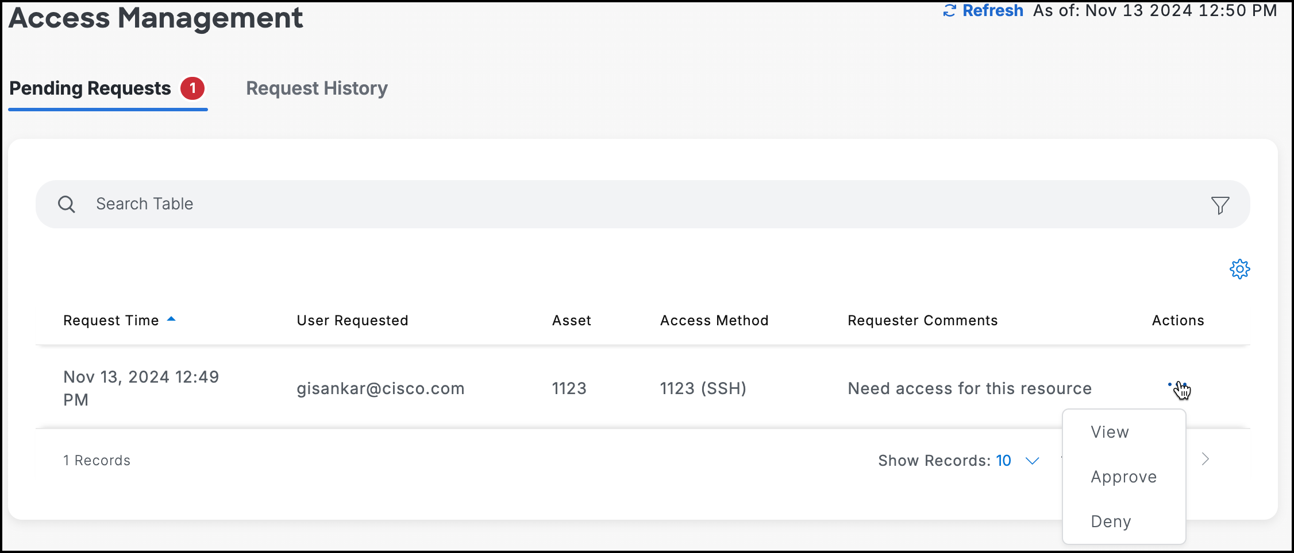
Task: Toggle column settings with gear icon
Action: click(1239, 268)
